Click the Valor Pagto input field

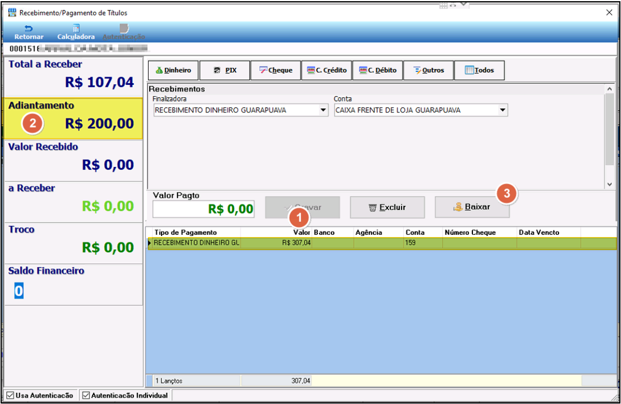pyautogui.click(x=204, y=209)
